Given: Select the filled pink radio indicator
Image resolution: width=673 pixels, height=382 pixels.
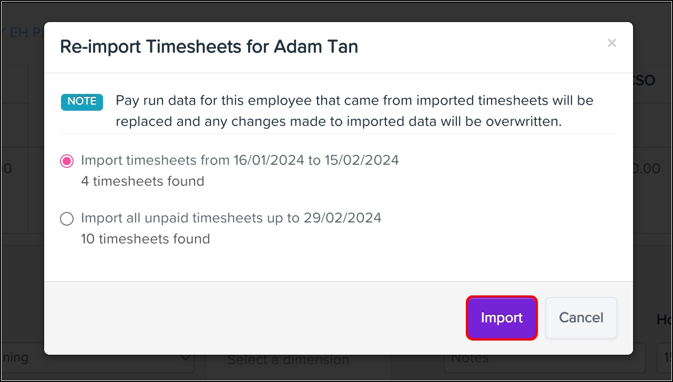Looking at the screenshot, I should (x=66, y=161).
